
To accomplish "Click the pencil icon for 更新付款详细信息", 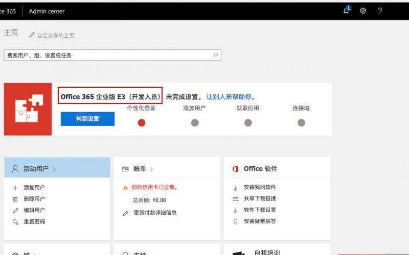I will click(125, 213).
